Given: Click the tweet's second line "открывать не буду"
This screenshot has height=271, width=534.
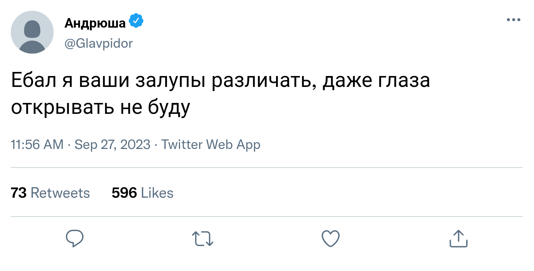Looking at the screenshot, I should coord(101,107).
